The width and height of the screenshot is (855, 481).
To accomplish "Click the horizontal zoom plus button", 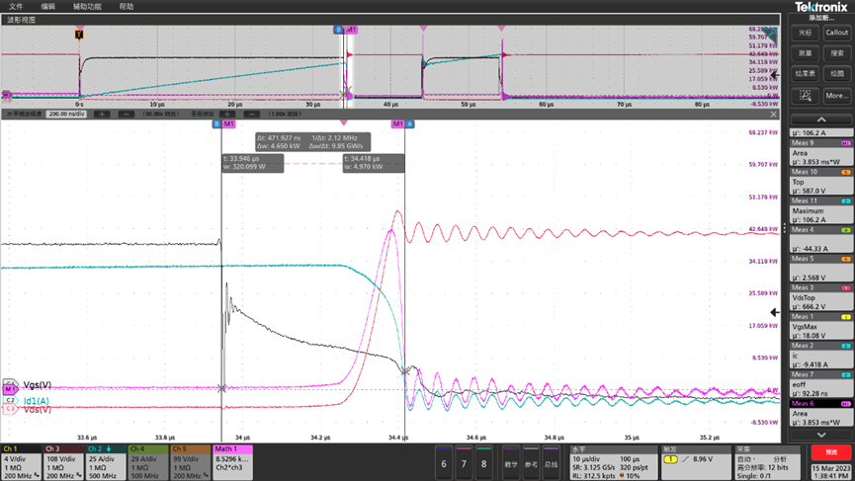I will (100, 114).
